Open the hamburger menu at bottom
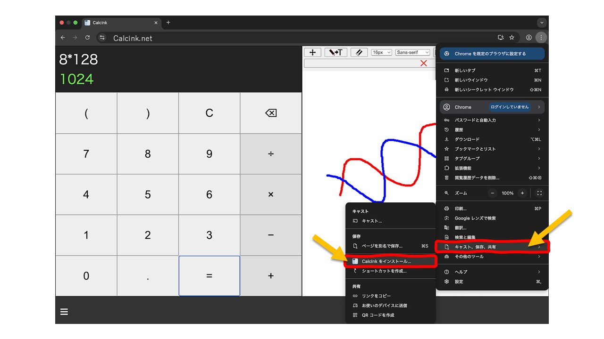The width and height of the screenshot is (604, 339). coord(64,312)
